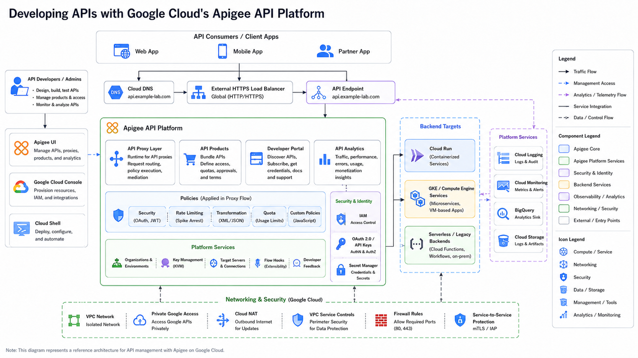Click the Transformation (XML/JSON) policy box
The width and height of the screenshot is (638, 358).
point(231,216)
